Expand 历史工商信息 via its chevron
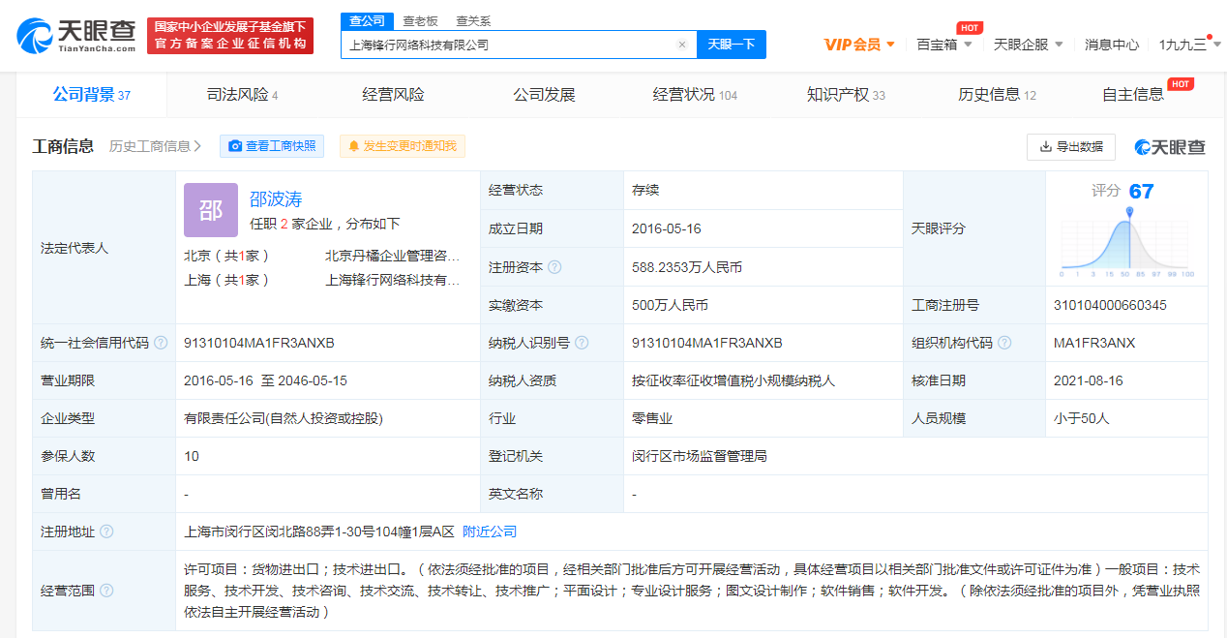The image size is (1227, 638). pyautogui.click(x=197, y=146)
